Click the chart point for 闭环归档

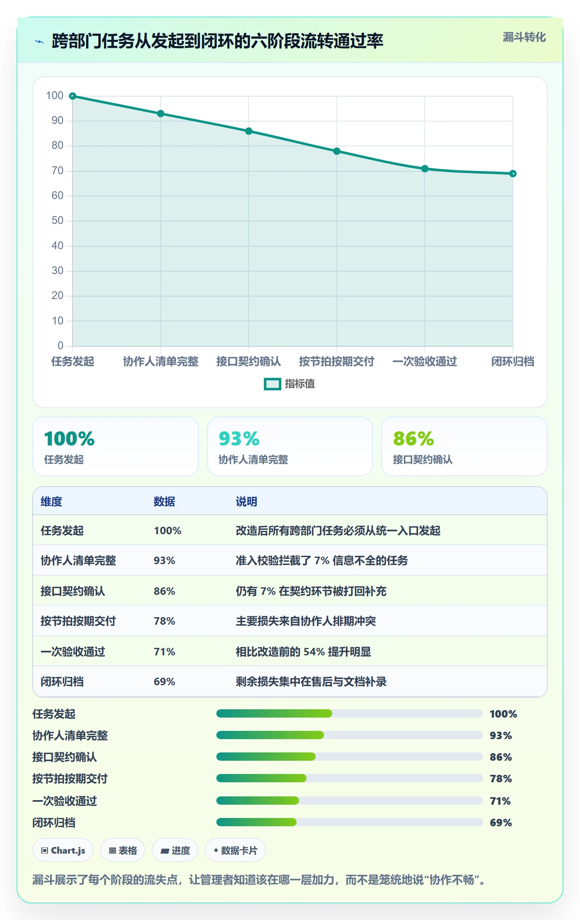(513, 173)
